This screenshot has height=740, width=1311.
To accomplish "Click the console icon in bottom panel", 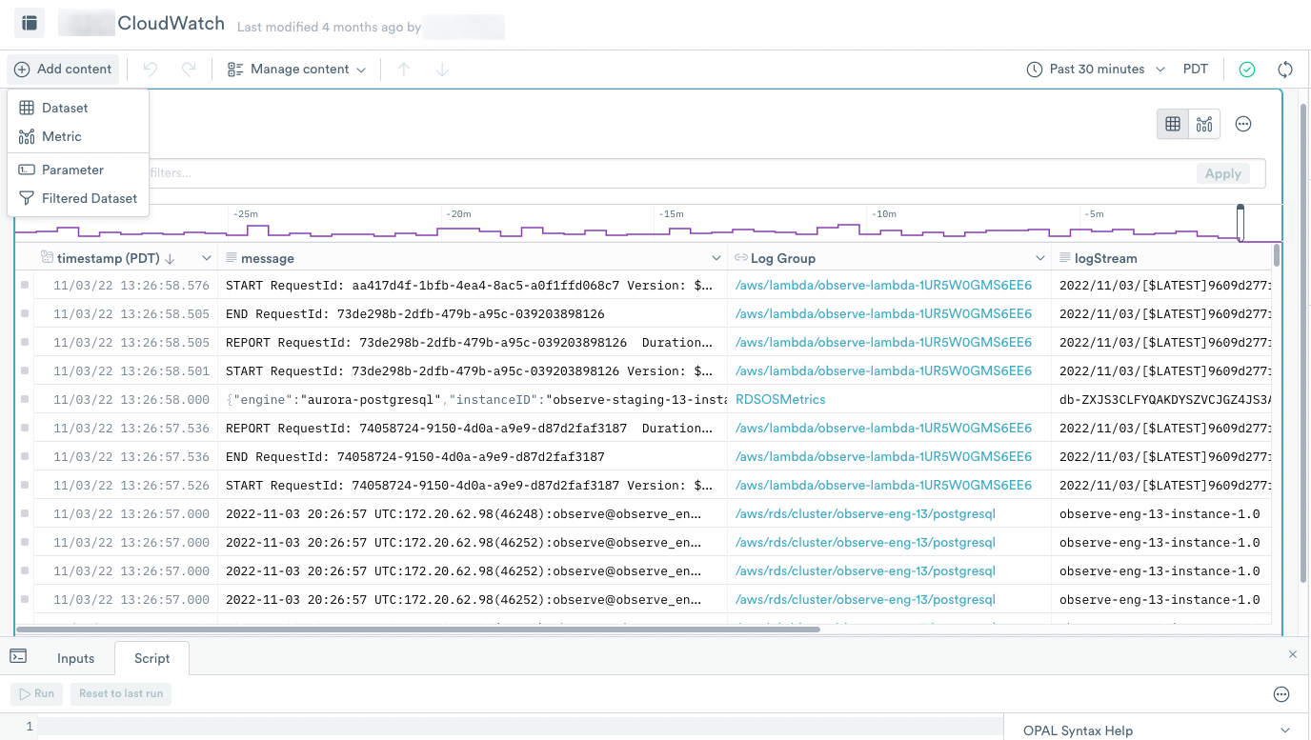I will (x=18, y=656).
